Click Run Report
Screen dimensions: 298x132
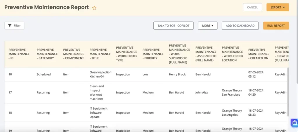pyautogui.click(x=276, y=26)
